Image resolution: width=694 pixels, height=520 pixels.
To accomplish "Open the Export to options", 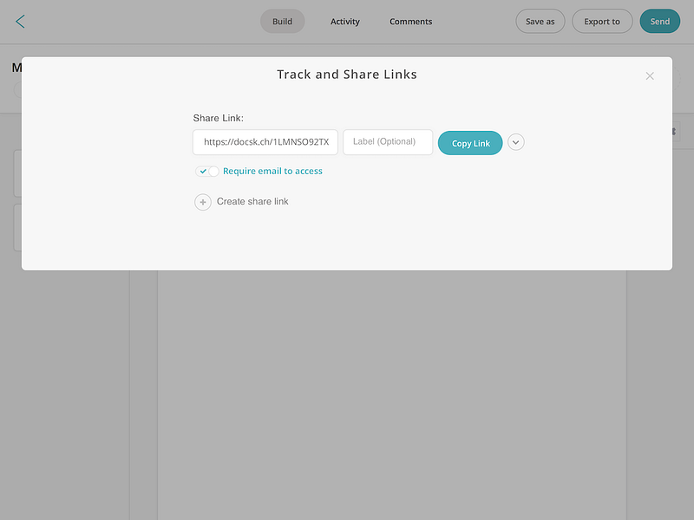I will pos(602,21).
